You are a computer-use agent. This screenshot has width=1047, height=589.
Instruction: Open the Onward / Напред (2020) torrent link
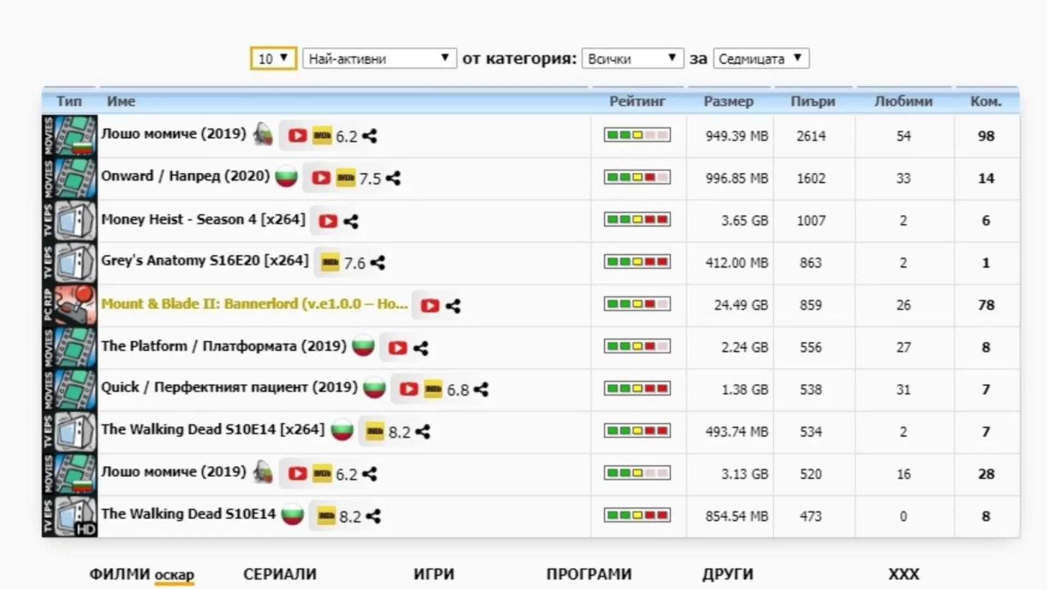(185, 176)
